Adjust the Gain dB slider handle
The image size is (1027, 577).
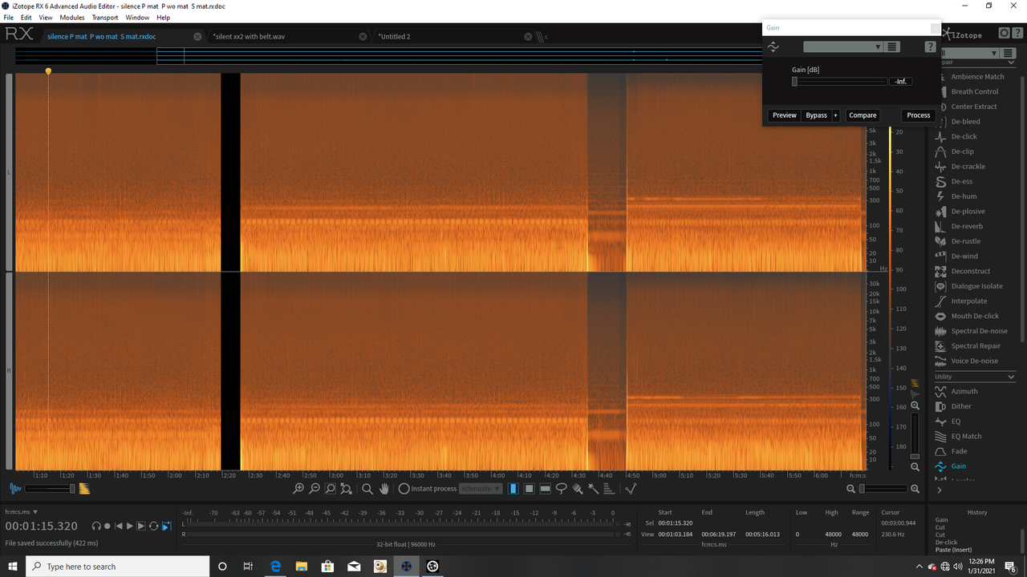point(794,82)
